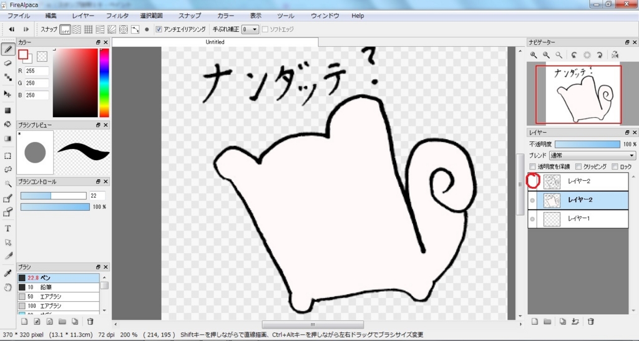The height and width of the screenshot is (341, 639).
Task: Zoom in using Navigator magnifier plus
Action: 534,55
